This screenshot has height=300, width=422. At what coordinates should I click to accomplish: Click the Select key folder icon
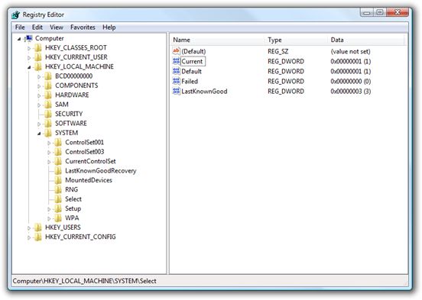pyautogui.click(x=58, y=199)
